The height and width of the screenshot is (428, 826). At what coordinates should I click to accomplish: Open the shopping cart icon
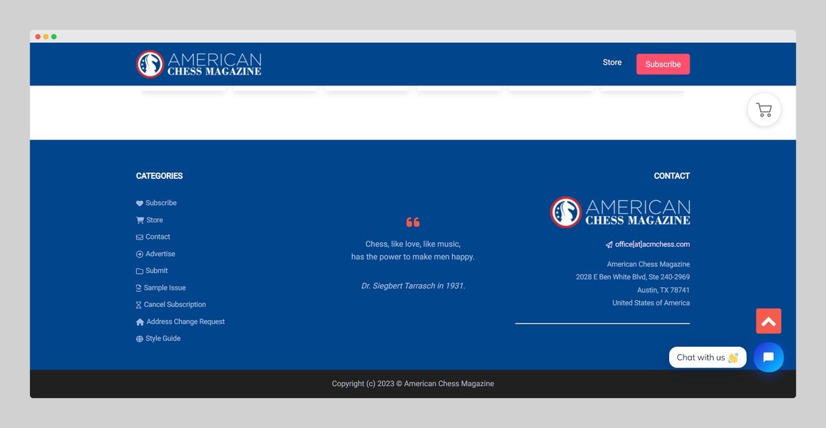764,109
